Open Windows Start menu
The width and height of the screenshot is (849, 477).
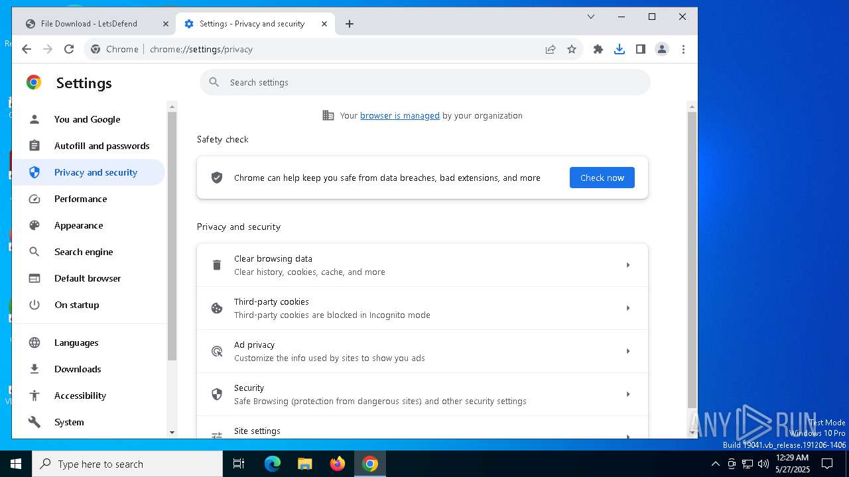[x=16, y=464]
